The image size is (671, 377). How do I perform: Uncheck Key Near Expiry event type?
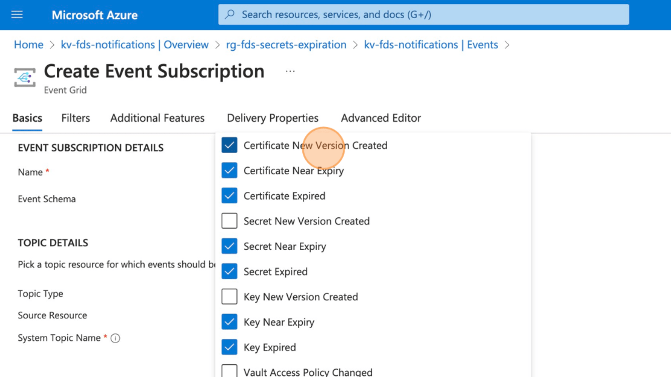click(x=229, y=322)
